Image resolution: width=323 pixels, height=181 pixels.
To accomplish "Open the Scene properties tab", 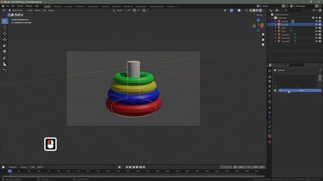I will [x=270, y=91].
